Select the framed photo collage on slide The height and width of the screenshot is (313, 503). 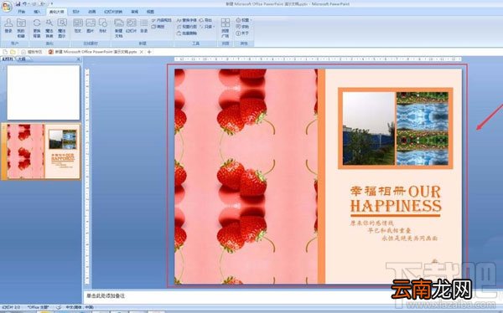395,128
